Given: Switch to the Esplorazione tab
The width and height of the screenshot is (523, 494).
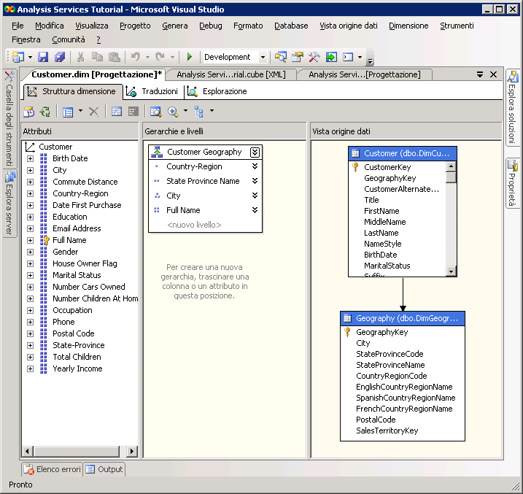Looking at the screenshot, I should pyautogui.click(x=218, y=91).
